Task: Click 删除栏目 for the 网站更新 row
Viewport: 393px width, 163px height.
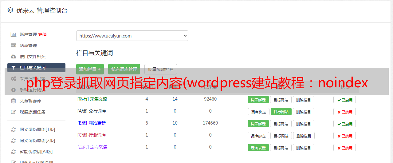Action: 303,124
